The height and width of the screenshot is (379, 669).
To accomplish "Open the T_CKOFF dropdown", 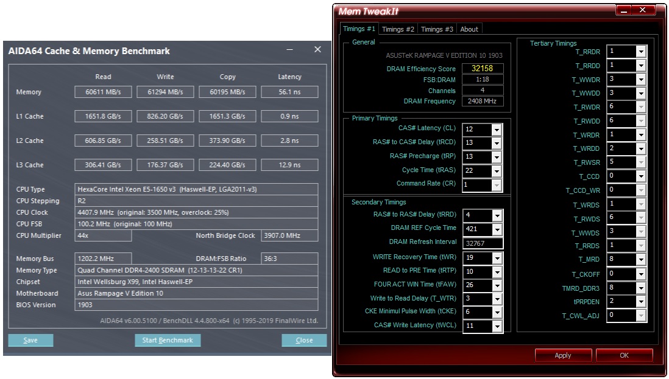I will click(641, 274).
